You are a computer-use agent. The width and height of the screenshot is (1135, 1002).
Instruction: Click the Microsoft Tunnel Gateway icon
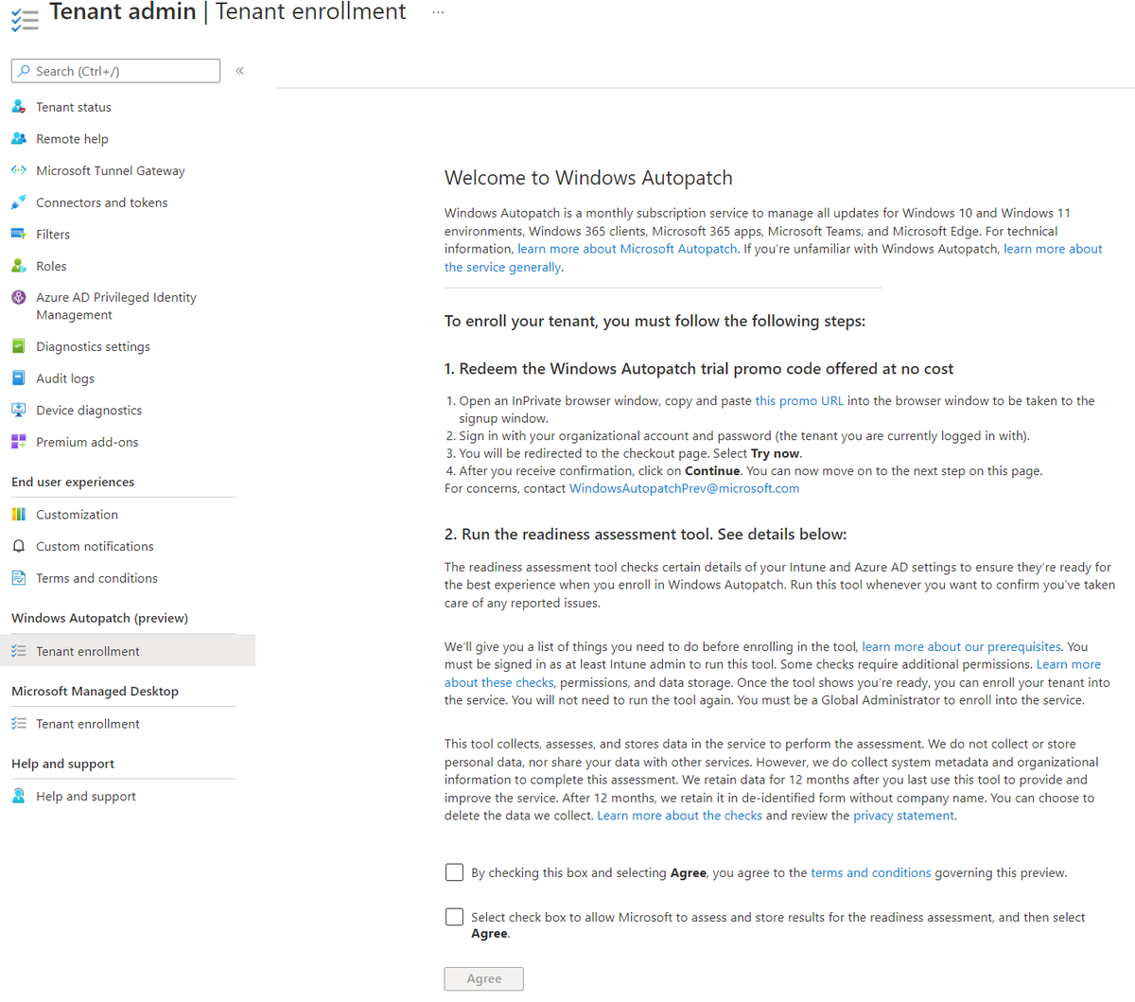[x=19, y=170]
